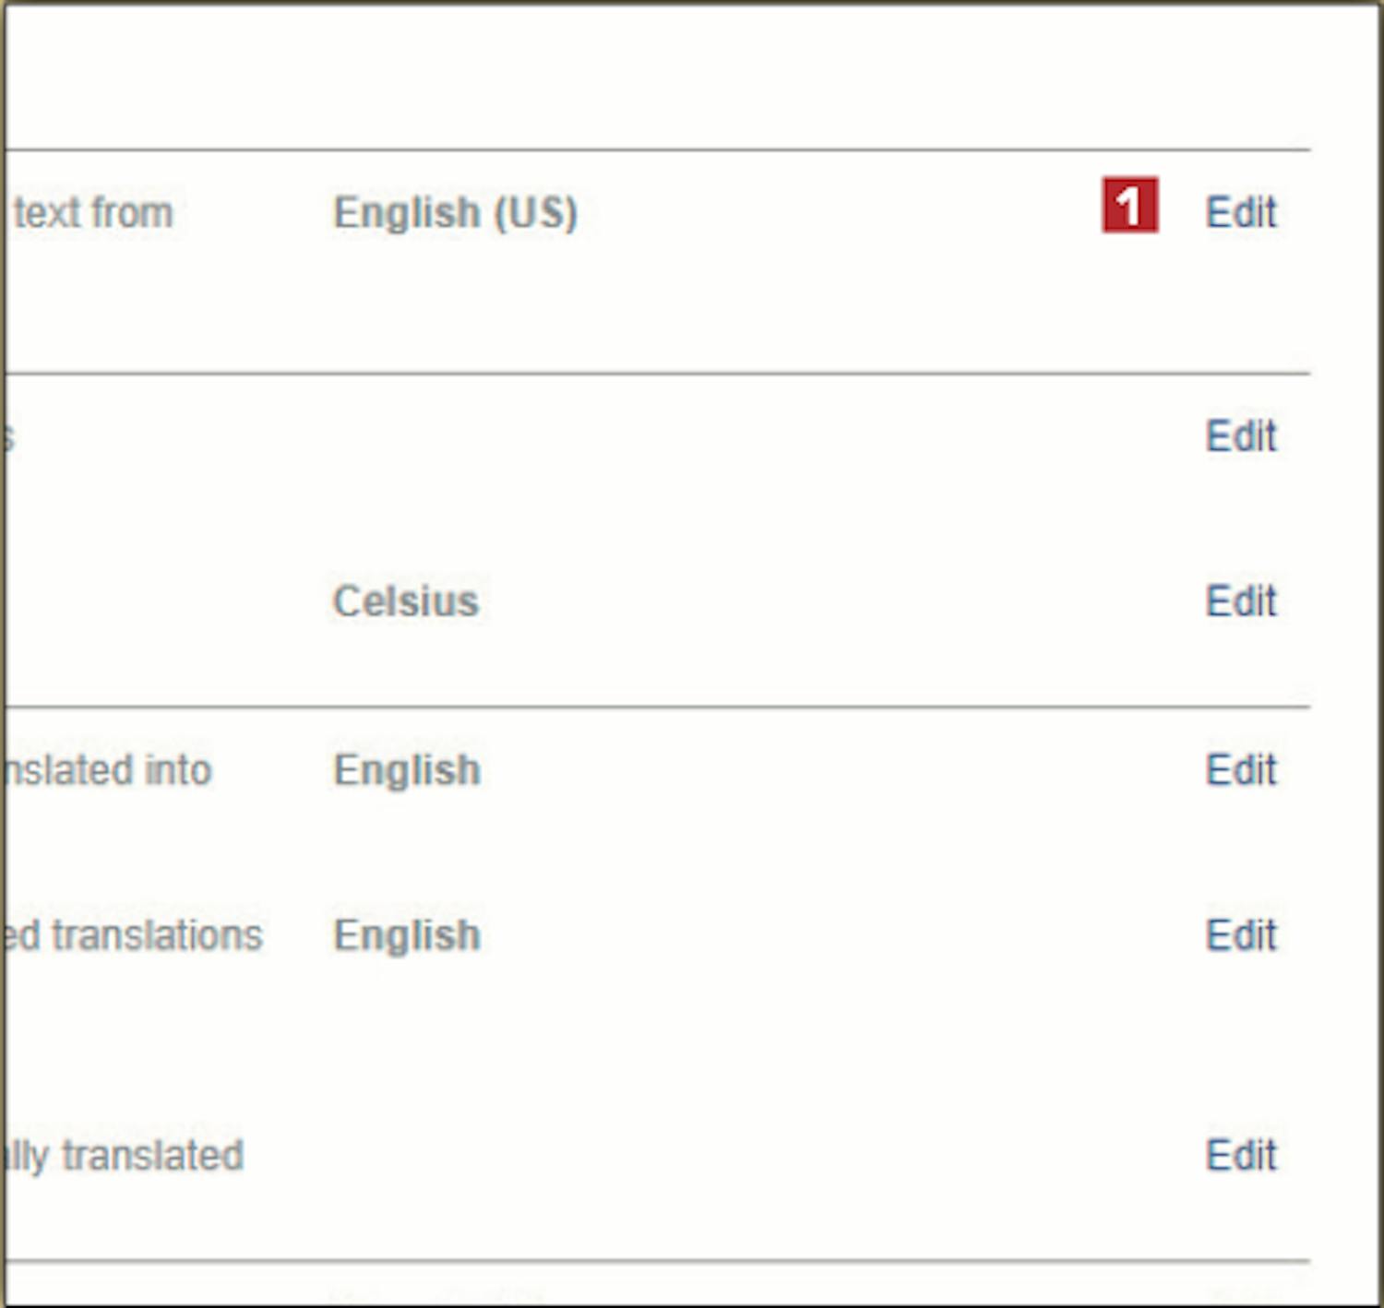
Task: Open Edit for automatically translated row
Action: [1241, 1155]
